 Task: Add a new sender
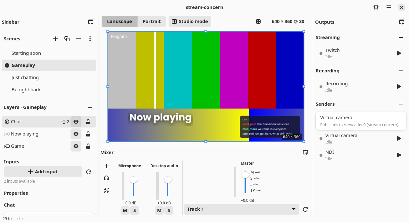pos(401,104)
